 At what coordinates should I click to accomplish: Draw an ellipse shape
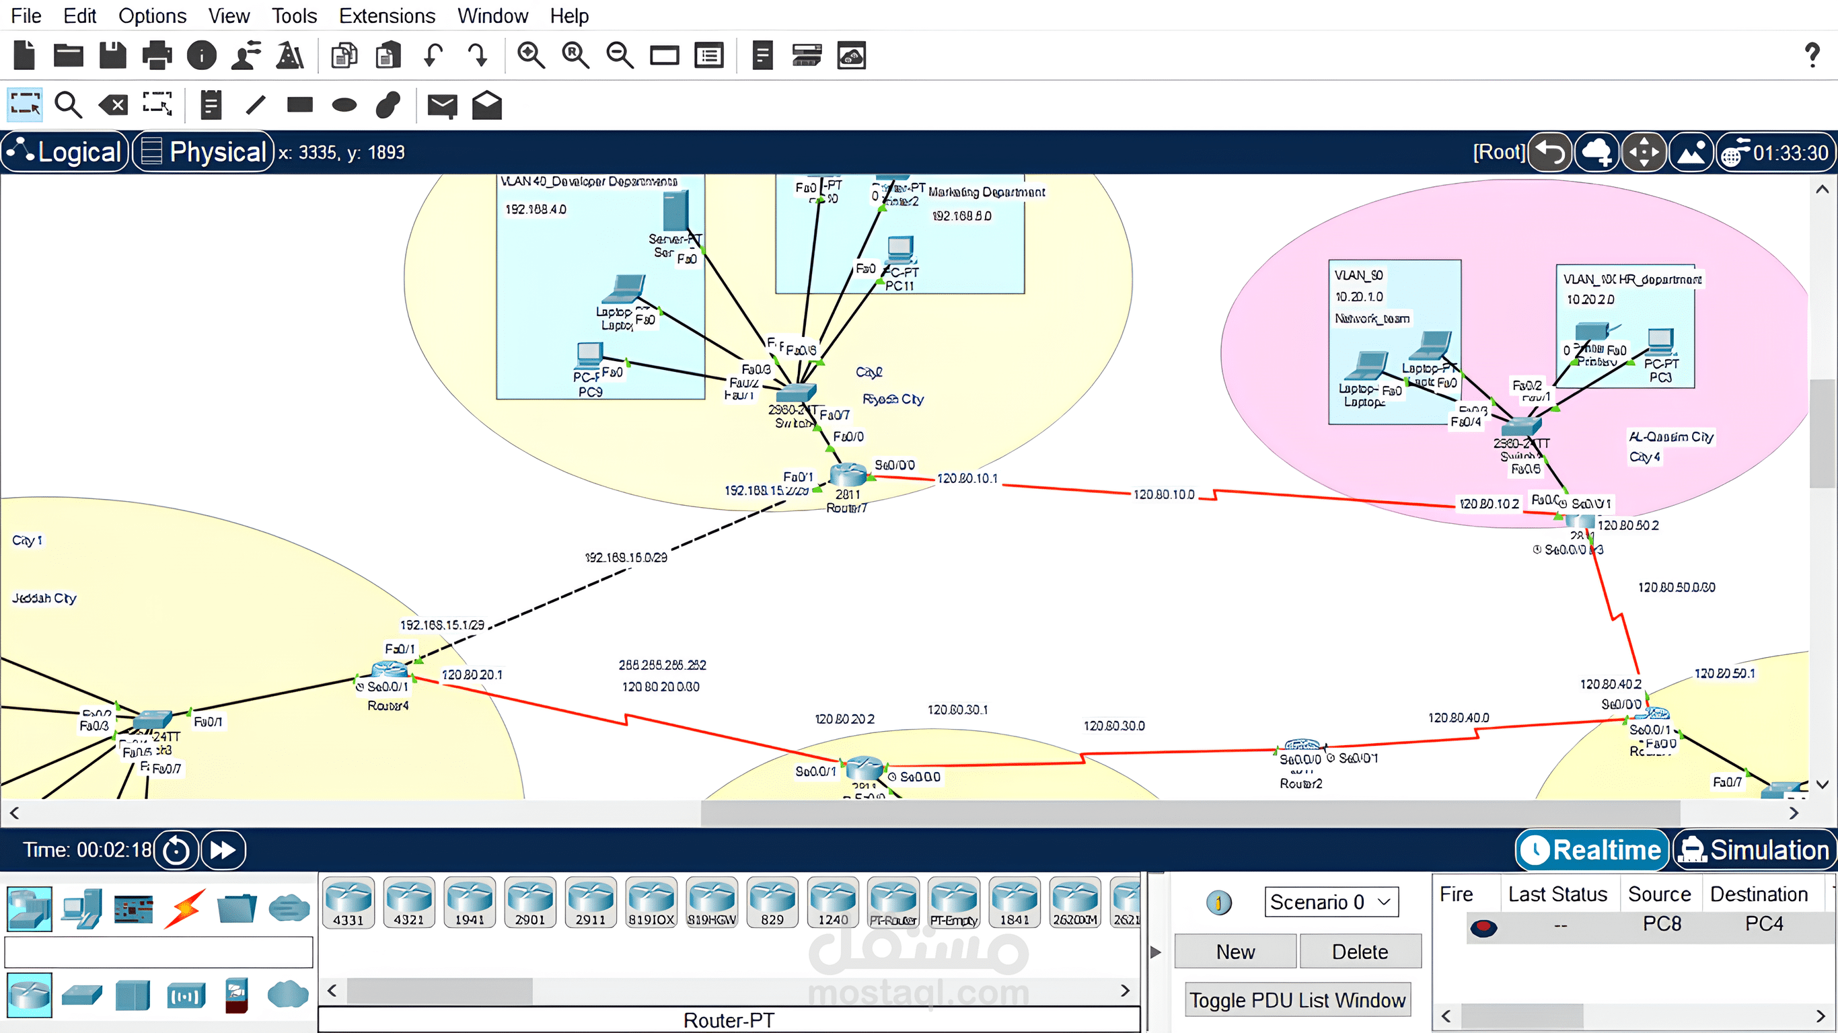point(344,106)
